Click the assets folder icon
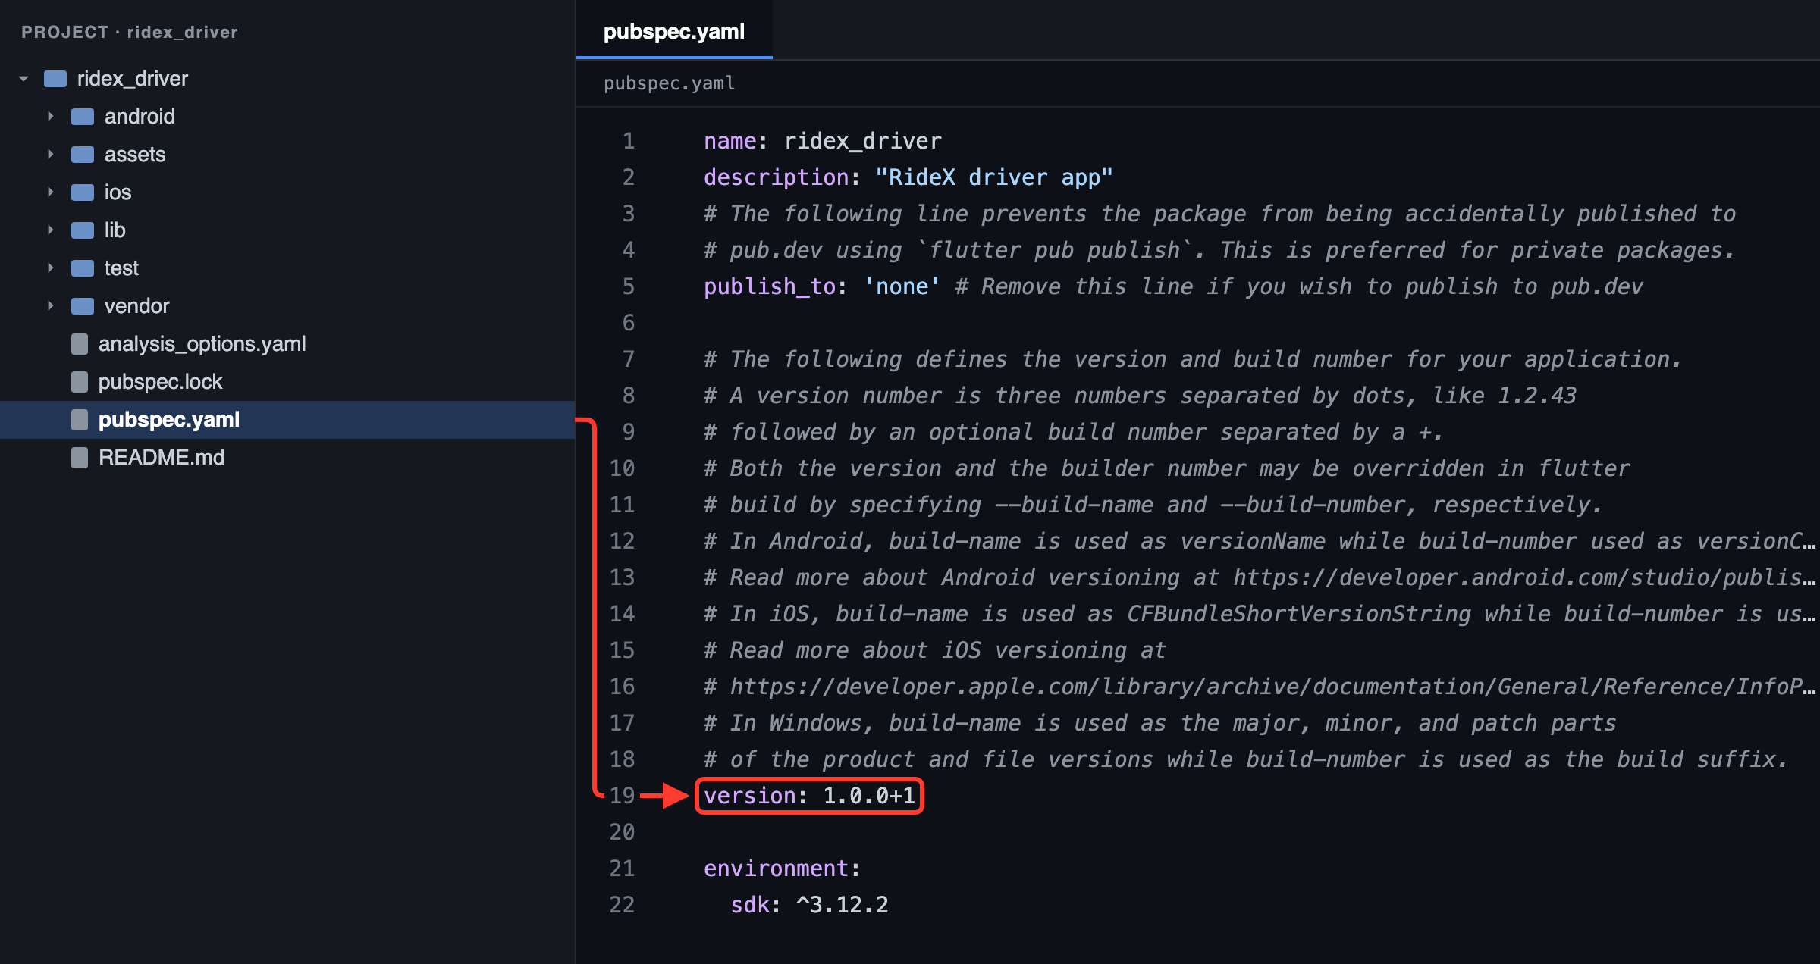 (x=83, y=155)
